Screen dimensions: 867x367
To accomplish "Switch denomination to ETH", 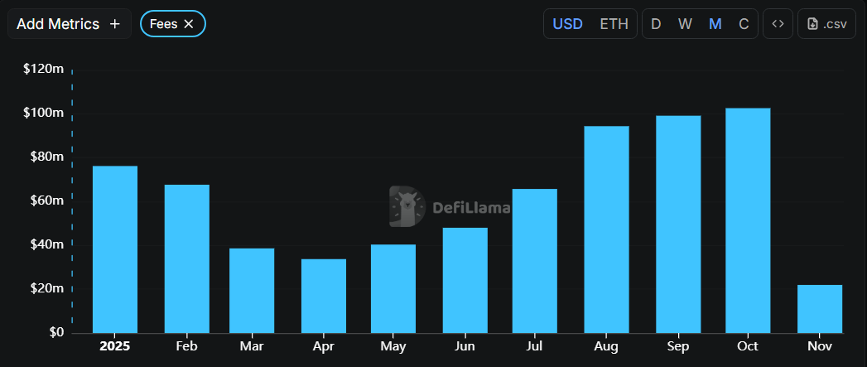I will 614,24.
